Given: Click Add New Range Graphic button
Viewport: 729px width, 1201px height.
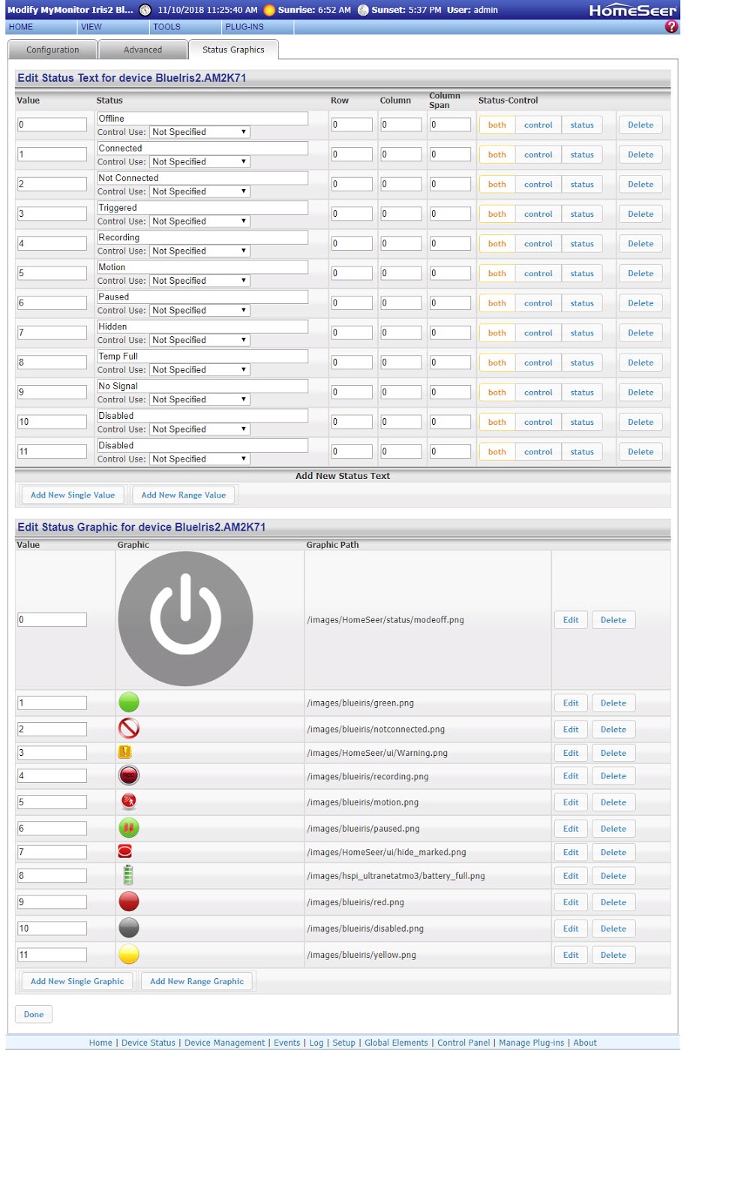Looking at the screenshot, I should click(197, 981).
